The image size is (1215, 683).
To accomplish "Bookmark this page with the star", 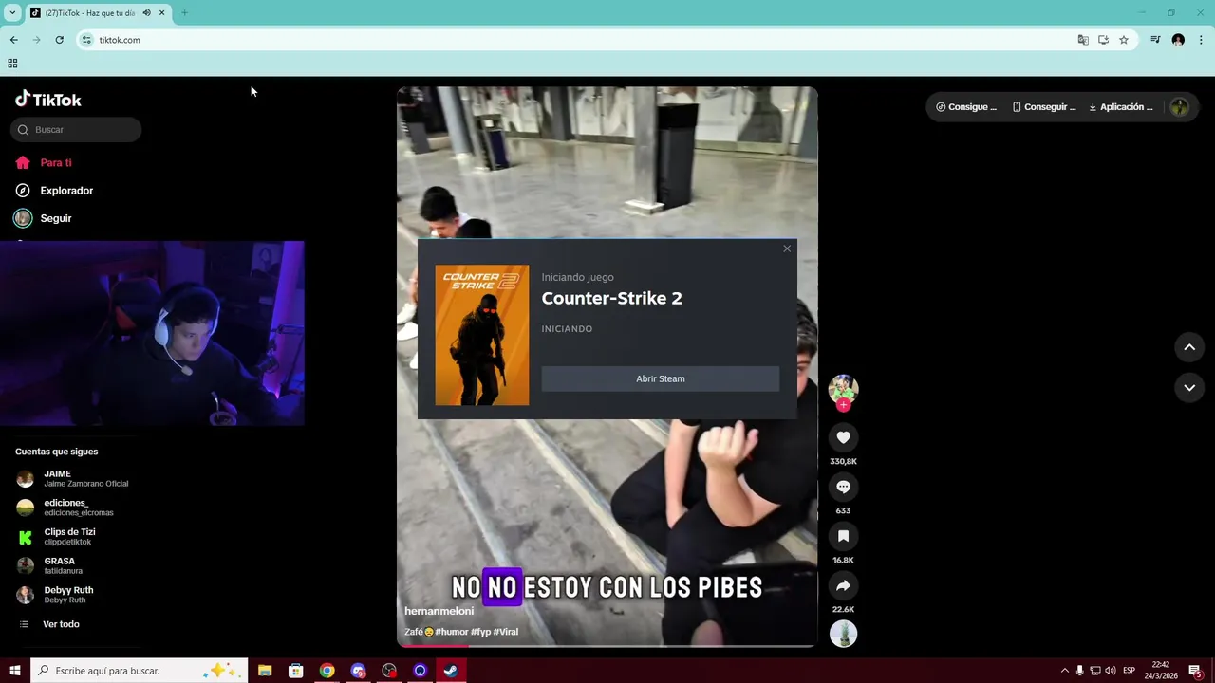I will point(1124,40).
